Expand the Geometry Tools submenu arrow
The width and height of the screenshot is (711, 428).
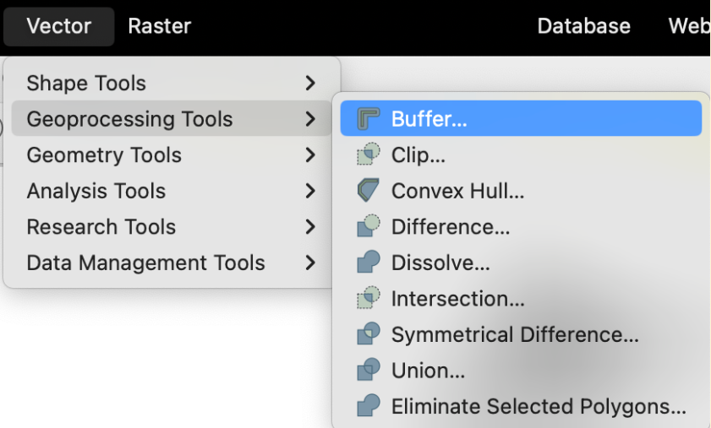point(310,155)
